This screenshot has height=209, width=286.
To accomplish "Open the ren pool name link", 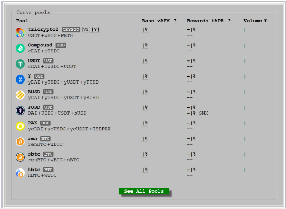I will (x=33, y=139).
